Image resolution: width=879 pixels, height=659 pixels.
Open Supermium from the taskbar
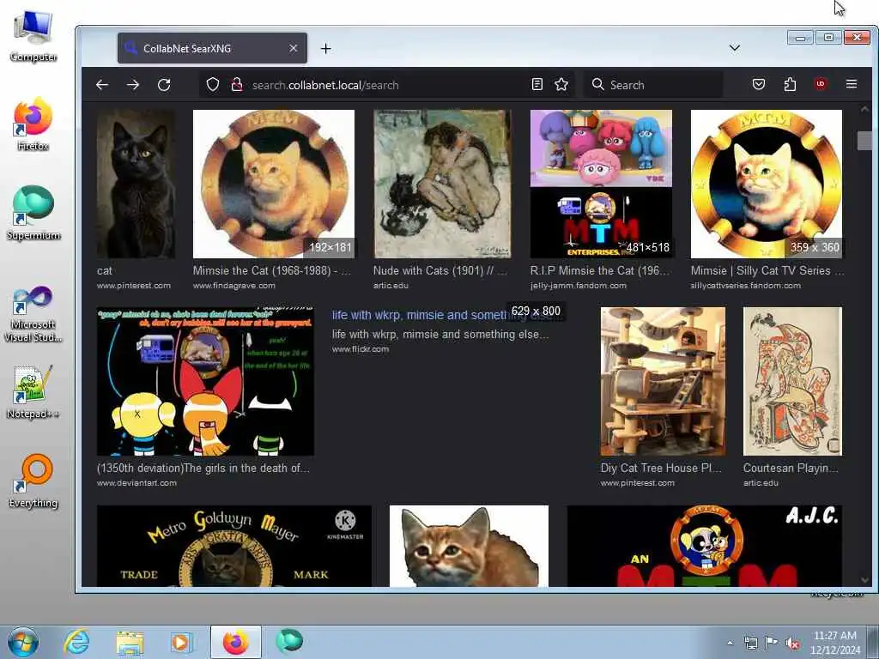pyautogui.click(x=289, y=641)
